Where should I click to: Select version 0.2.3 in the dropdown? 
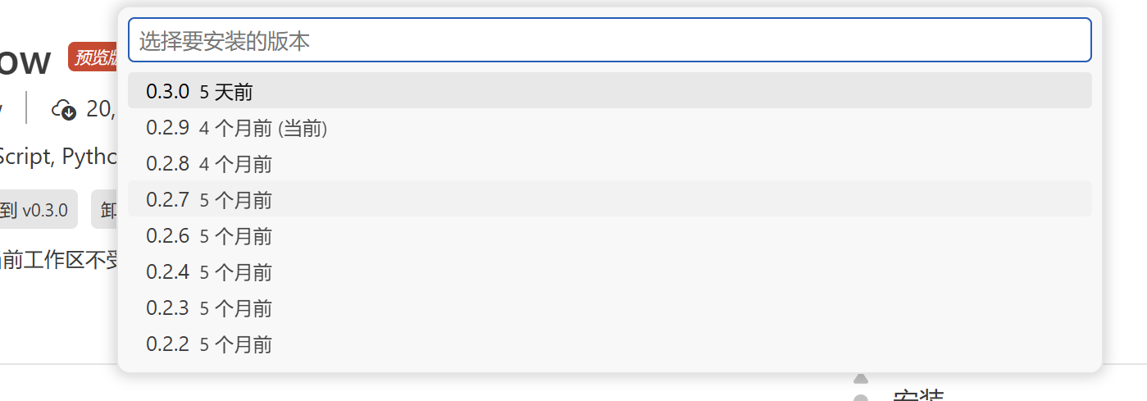[609, 308]
